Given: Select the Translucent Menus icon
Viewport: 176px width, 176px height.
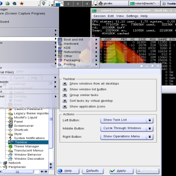Looking at the screenshot, I should coord(11,150).
